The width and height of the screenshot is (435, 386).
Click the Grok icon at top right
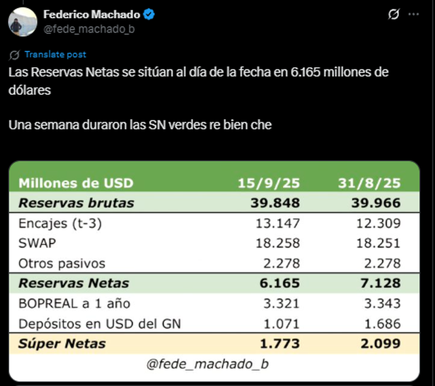pos(393,15)
